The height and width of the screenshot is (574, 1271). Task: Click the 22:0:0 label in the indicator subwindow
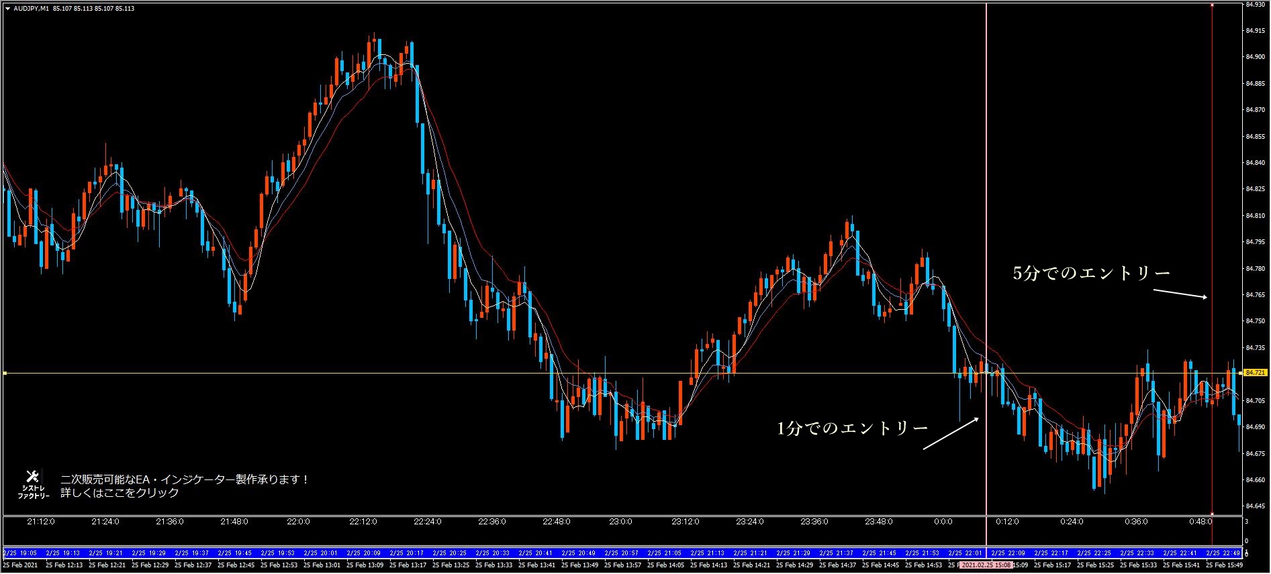[x=298, y=522]
